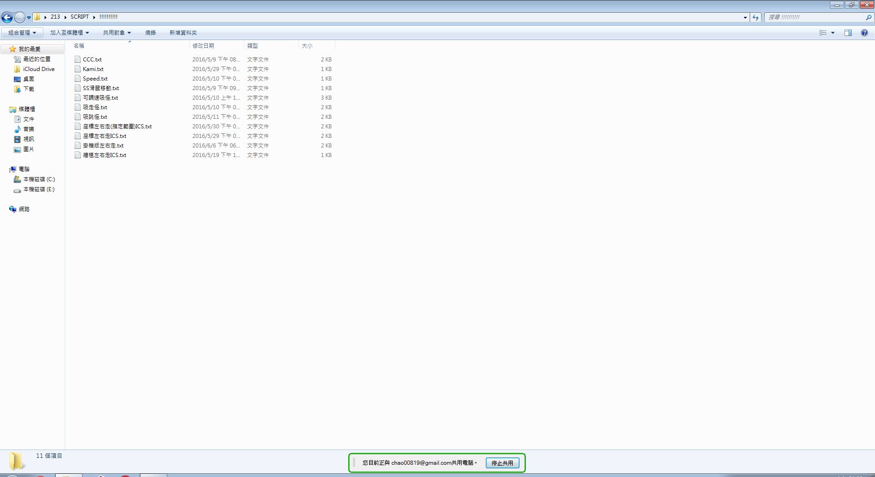Image resolution: width=875 pixels, height=477 pixels.
Task: Go back with the Back arrow button
Action: point(7,17)
